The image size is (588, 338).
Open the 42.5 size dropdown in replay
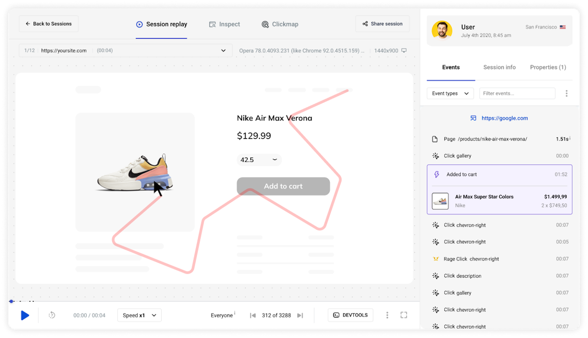pos(259,159)
